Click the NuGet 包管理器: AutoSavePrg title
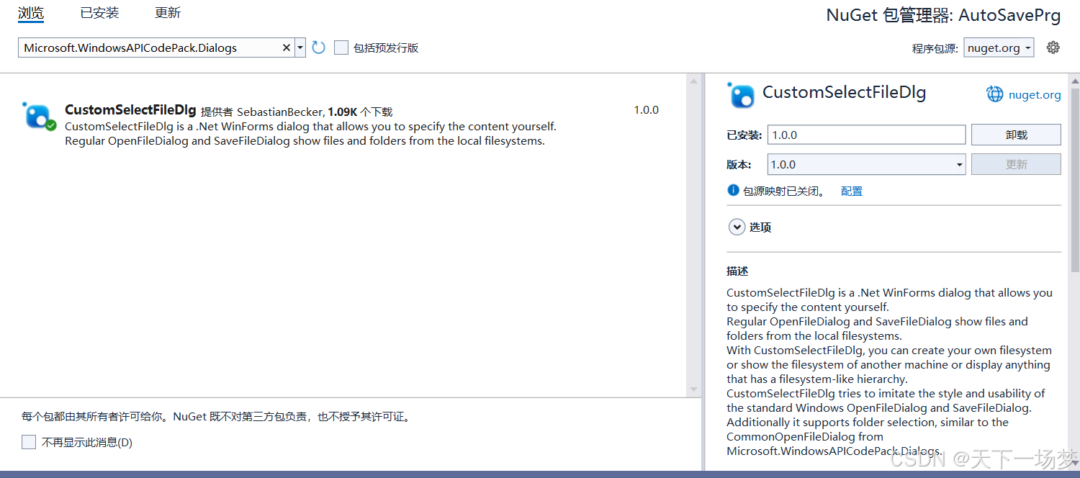This screenshot has height=478, width=1080. tap(943, 16)
